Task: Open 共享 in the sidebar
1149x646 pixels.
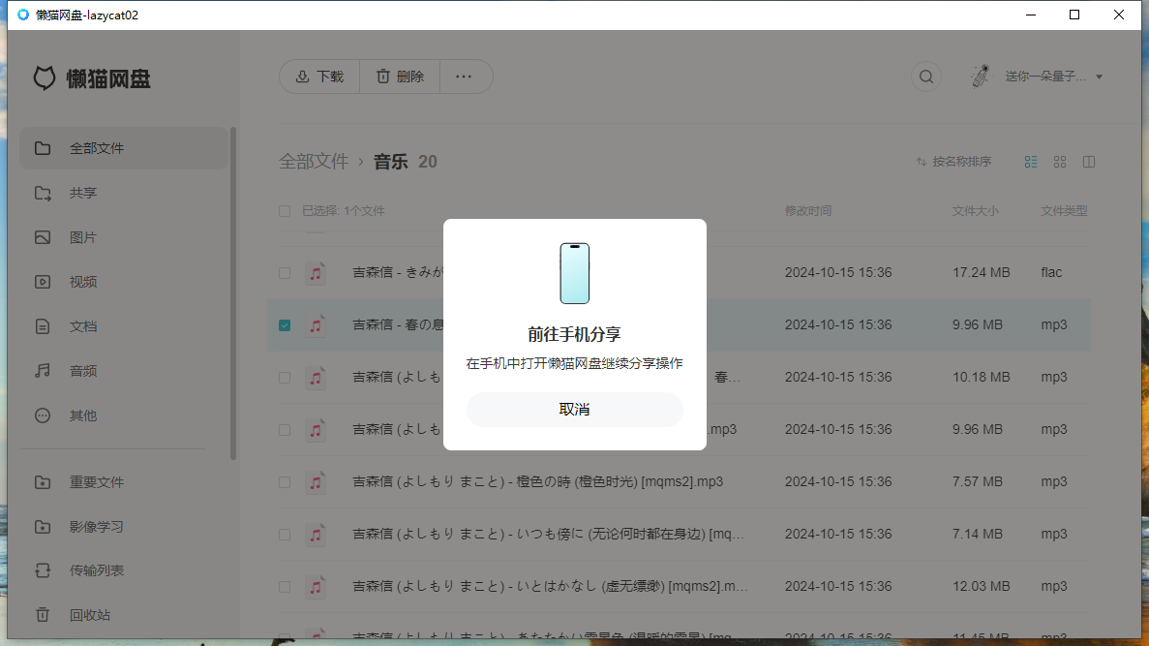Action: [124, 193]
